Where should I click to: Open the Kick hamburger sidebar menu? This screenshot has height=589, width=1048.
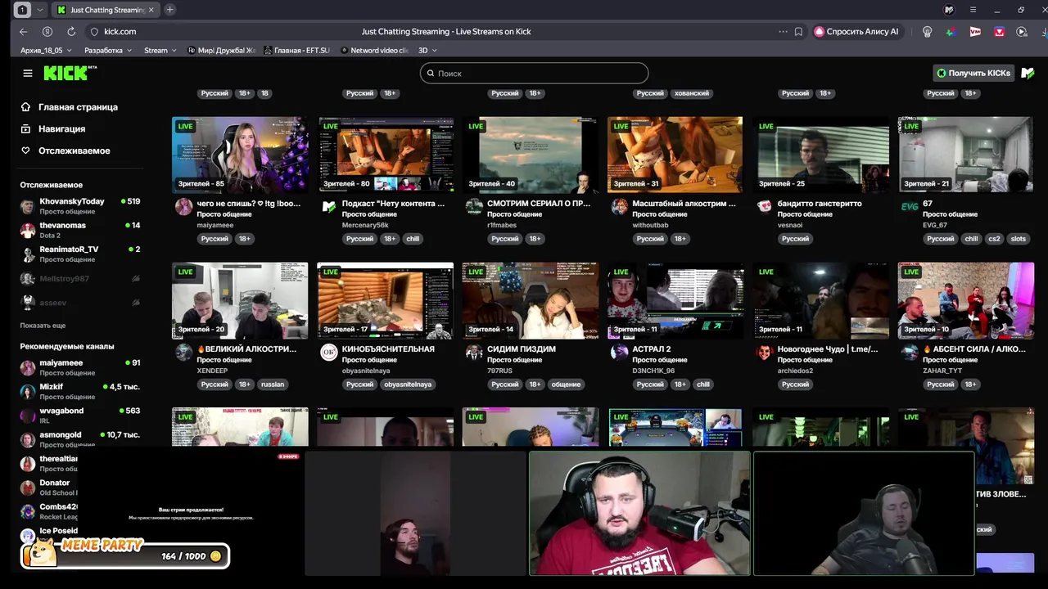coord(28,73)
